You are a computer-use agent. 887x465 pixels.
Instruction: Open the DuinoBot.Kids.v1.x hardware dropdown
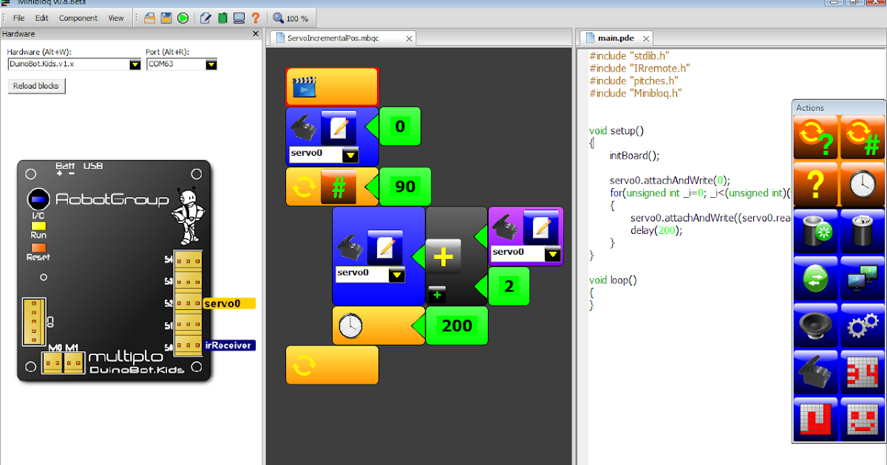(135, 64)
